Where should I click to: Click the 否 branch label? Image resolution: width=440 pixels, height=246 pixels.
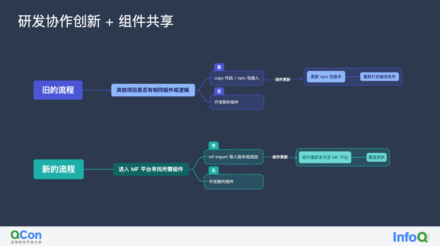[219, 91]
